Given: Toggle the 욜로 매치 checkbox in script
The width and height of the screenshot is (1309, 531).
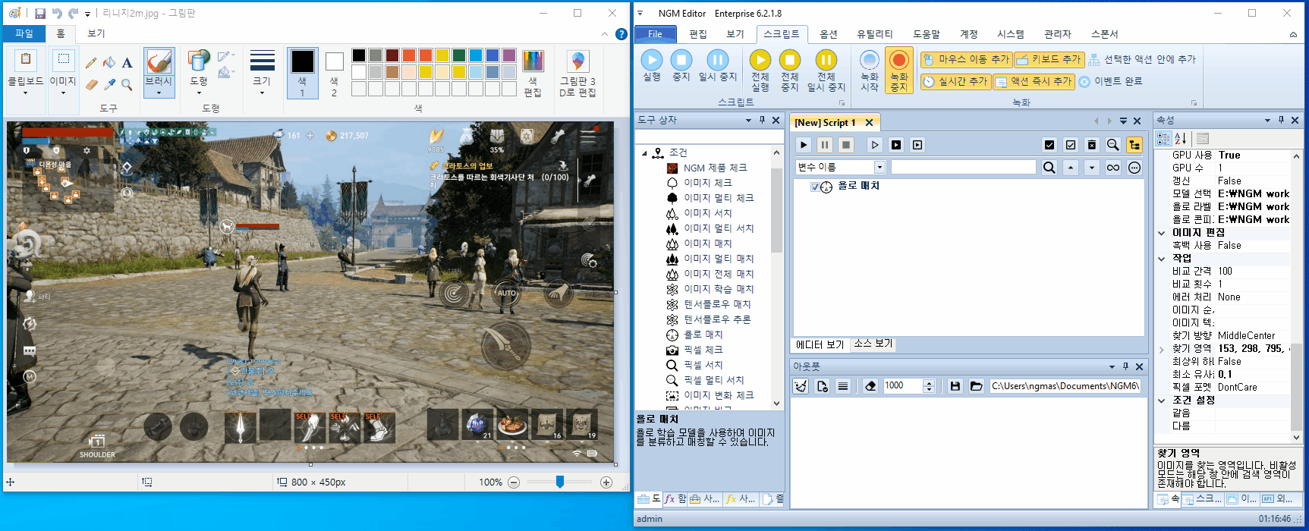Looking at the screenshot, I should 815,187.
